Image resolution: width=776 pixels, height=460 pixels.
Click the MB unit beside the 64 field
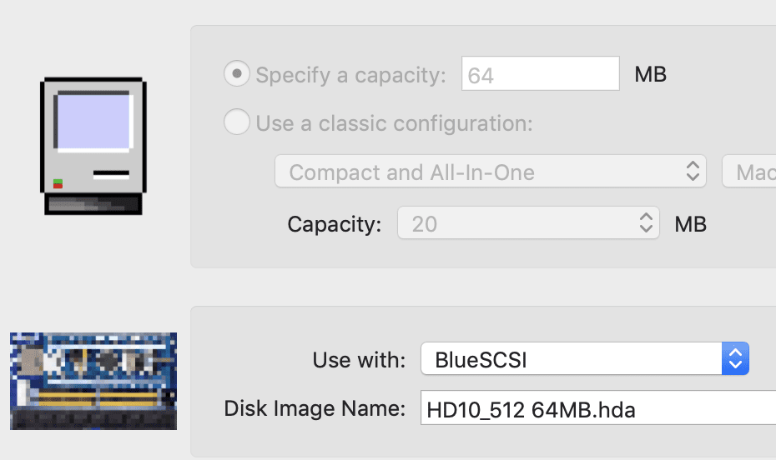coord(651,75)
